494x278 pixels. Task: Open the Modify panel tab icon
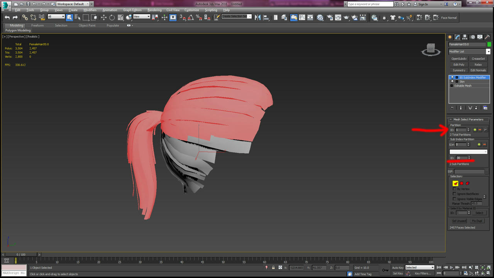(x=457, y=37)
